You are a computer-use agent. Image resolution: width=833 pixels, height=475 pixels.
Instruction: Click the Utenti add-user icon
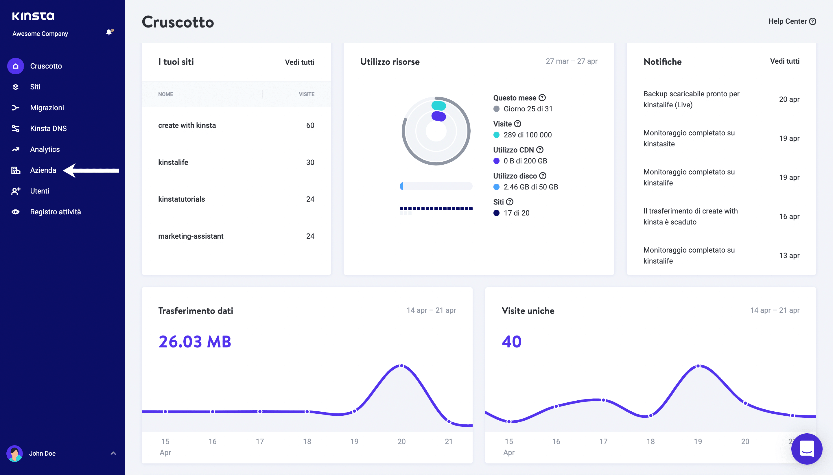(x=16, y=191)
